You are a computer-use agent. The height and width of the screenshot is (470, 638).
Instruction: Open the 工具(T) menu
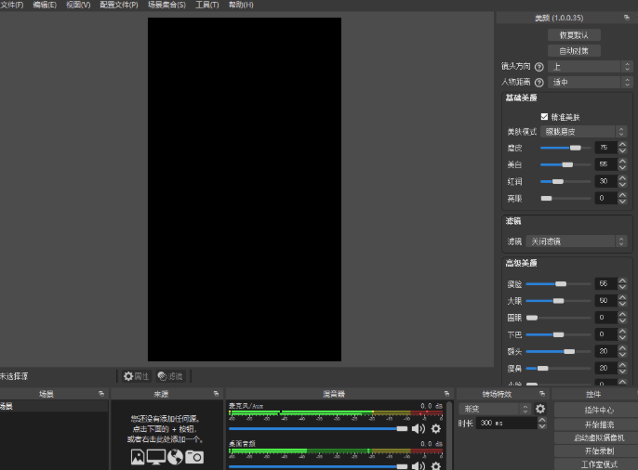(x=207, y=5)
